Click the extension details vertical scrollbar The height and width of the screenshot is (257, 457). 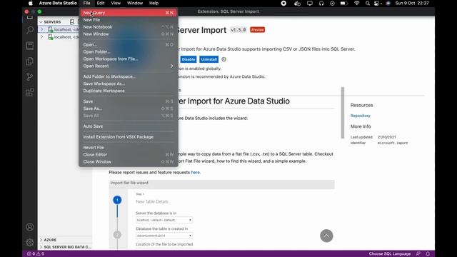coord(343,113)
